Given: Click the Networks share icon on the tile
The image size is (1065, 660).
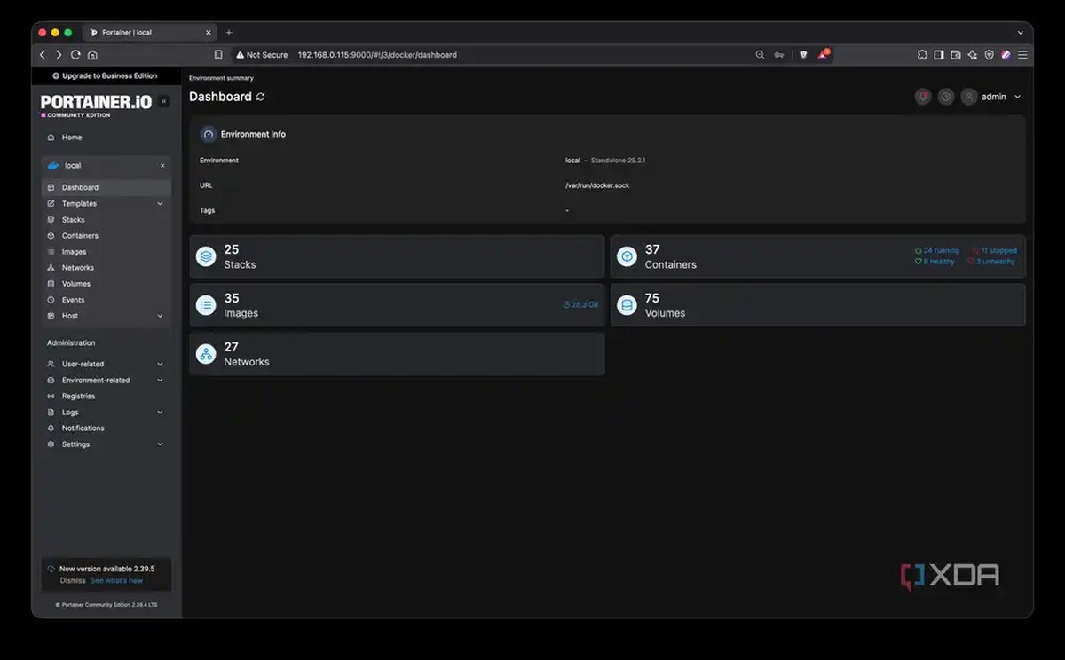Looking at the screenshot, I should coord(206,355).
